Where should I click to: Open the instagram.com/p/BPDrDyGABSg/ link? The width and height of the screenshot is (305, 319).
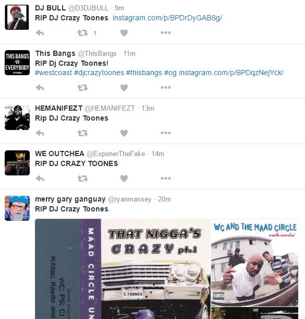167,18
